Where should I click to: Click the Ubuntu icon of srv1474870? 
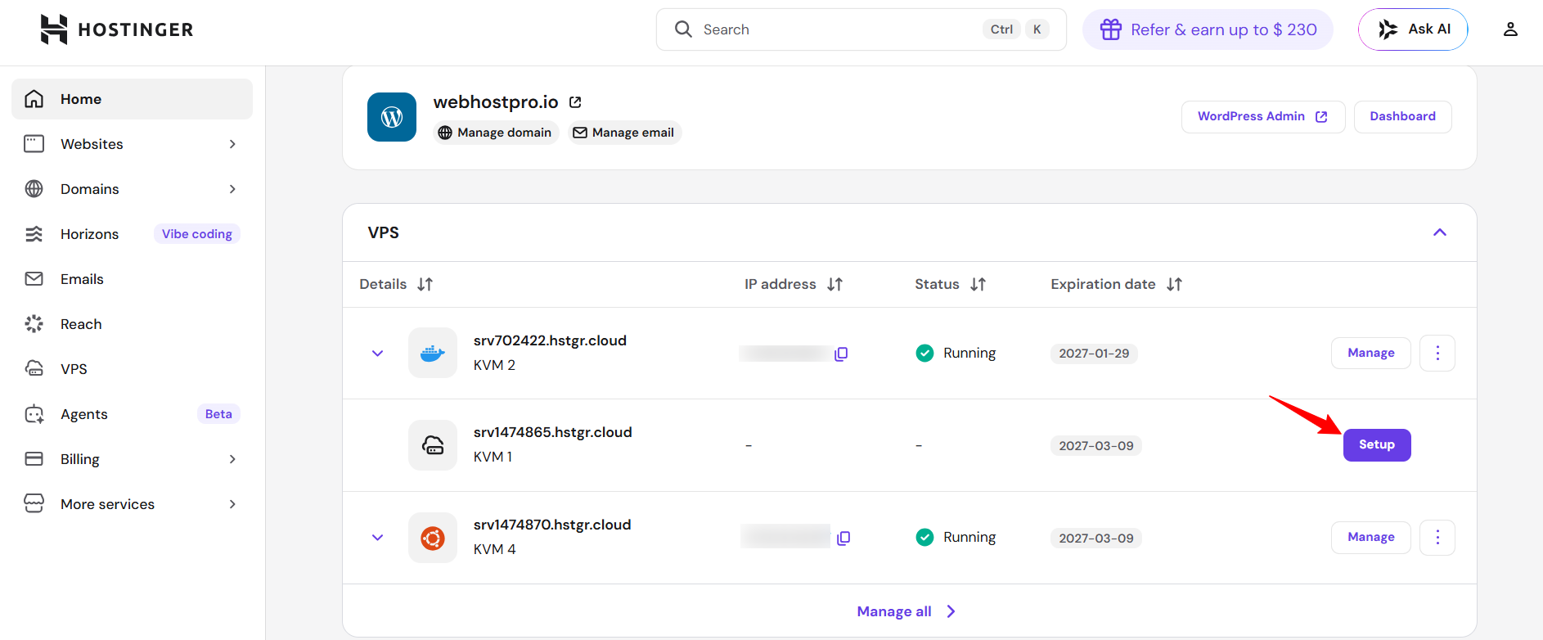[433, 538]
